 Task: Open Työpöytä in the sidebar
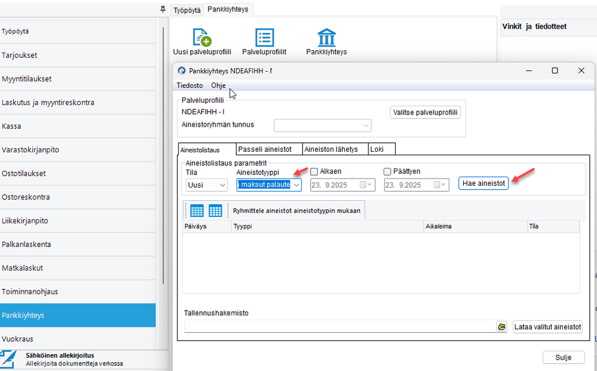78,32
